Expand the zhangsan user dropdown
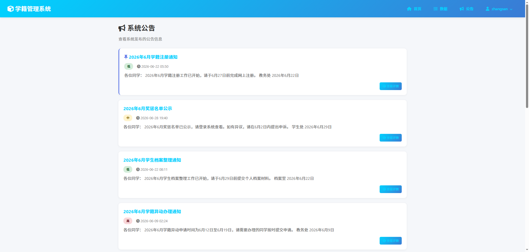This screenshot has height=252, width=529. point(499,9)
